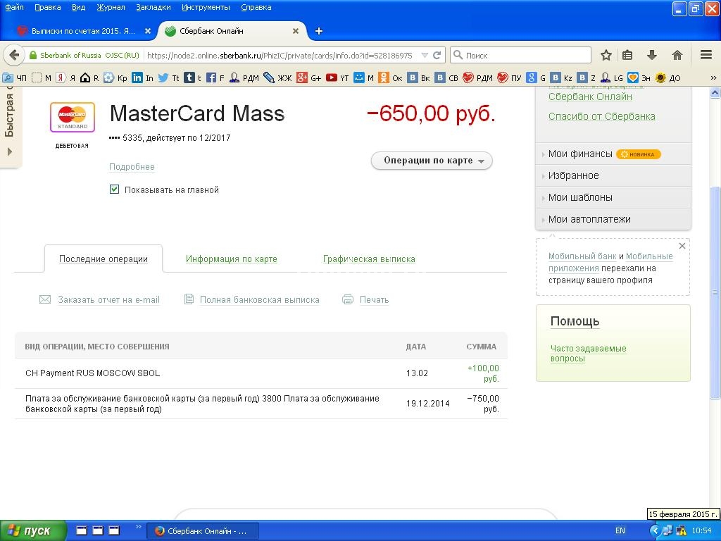The image size is (721, 541).
Task: Select the Графическая выписка tab
Action: 369,259
